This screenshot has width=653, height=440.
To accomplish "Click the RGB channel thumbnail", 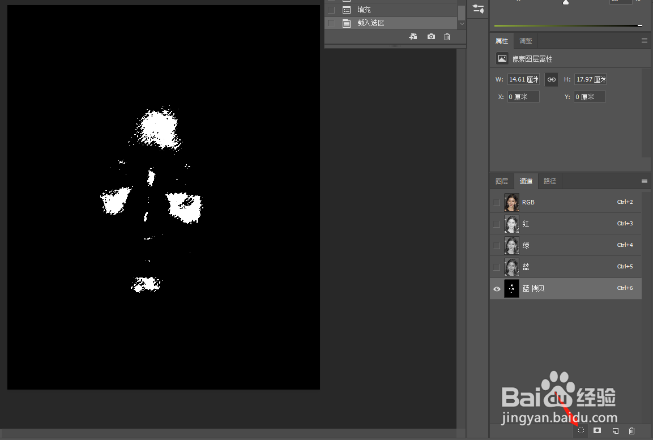I will (511, 202).
